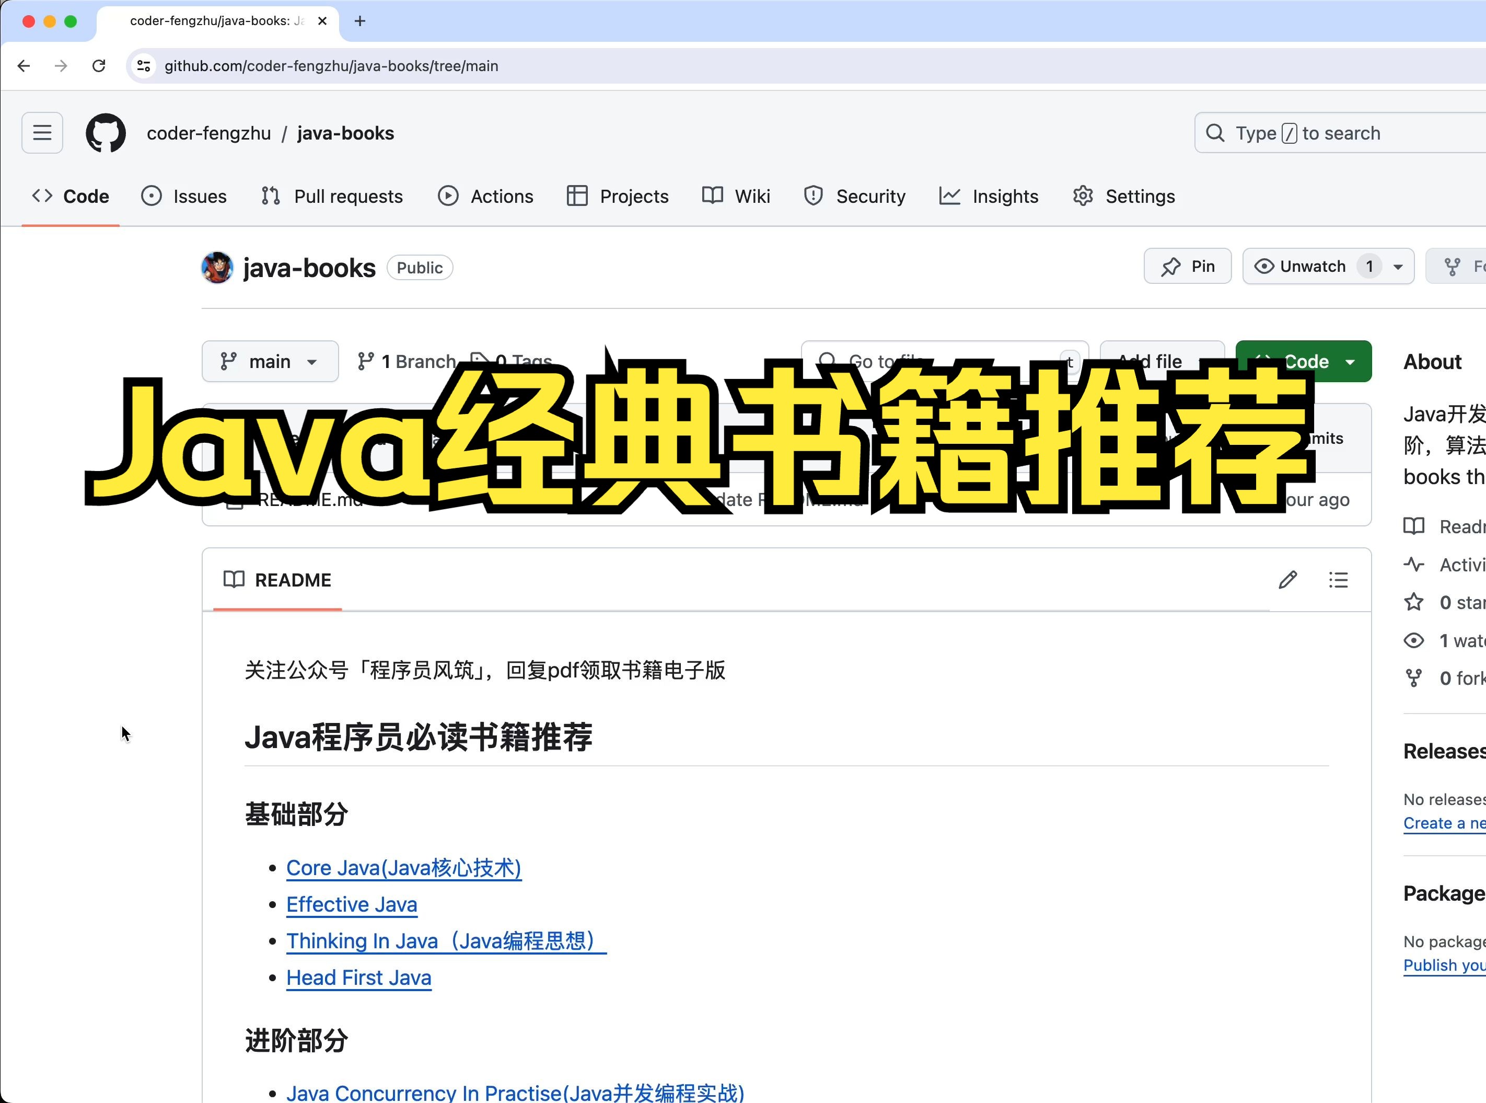Viewport: 1486px width, 1103px height.
Task: Open the repository Settings tab
Action: point(1124,197)
